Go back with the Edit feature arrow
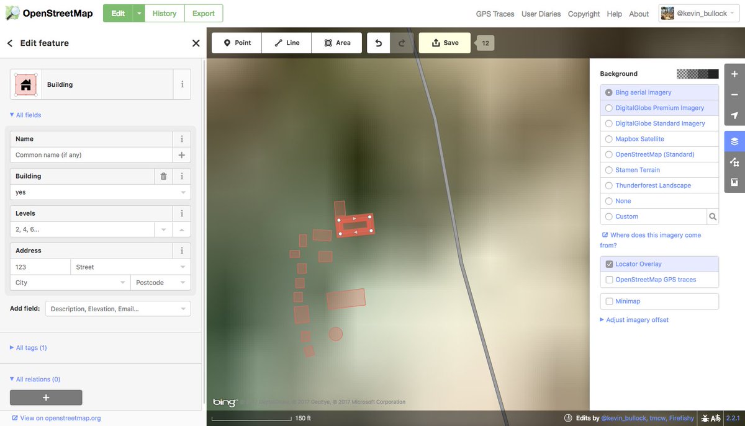 [10, 43]
